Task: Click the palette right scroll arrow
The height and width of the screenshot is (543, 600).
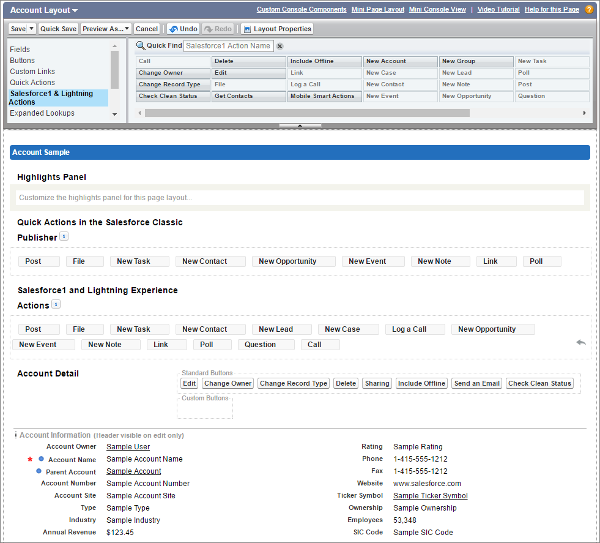Action: pyautogui.click(x=585, y=113)
